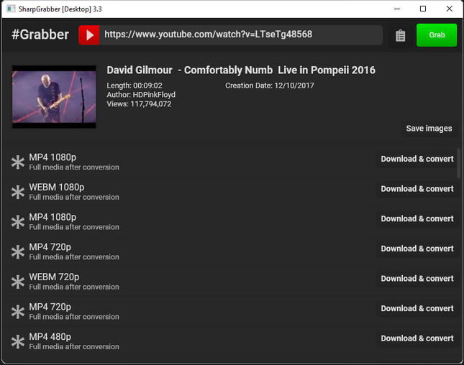The width and height of the screenshot is (464, 365).
Task: Click the Length: 00:09:02 text
Action: click(135, 86)
